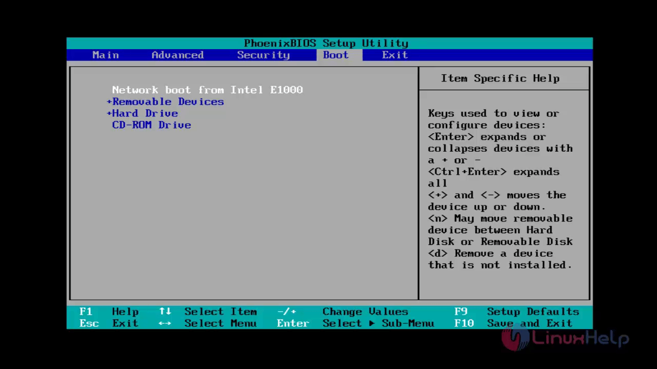Select the CD-ROM Drive entry

151,125
